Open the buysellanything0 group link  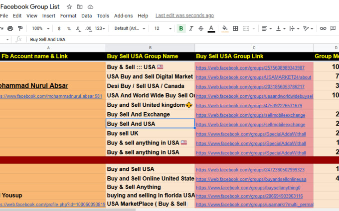[x=248, y=188]
